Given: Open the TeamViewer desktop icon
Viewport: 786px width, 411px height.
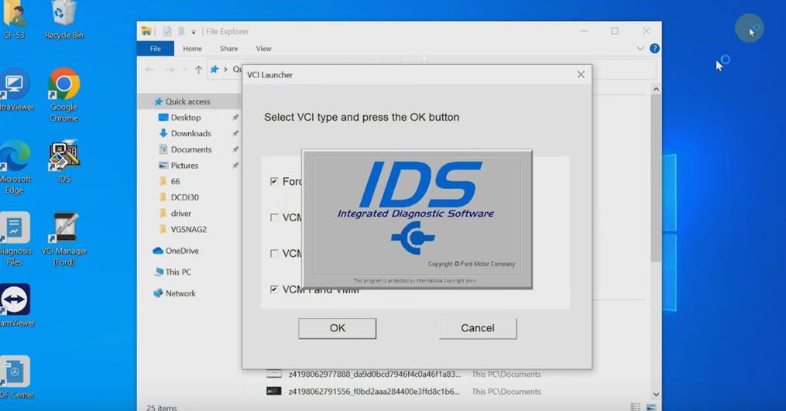Looking at the screenshot, I should (15, 305).
